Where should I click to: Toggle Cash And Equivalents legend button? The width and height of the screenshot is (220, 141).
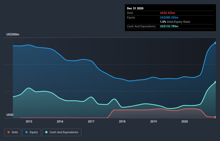[62, 132]
